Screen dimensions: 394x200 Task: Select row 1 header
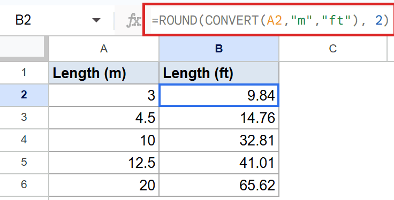[x=24, y=73]
